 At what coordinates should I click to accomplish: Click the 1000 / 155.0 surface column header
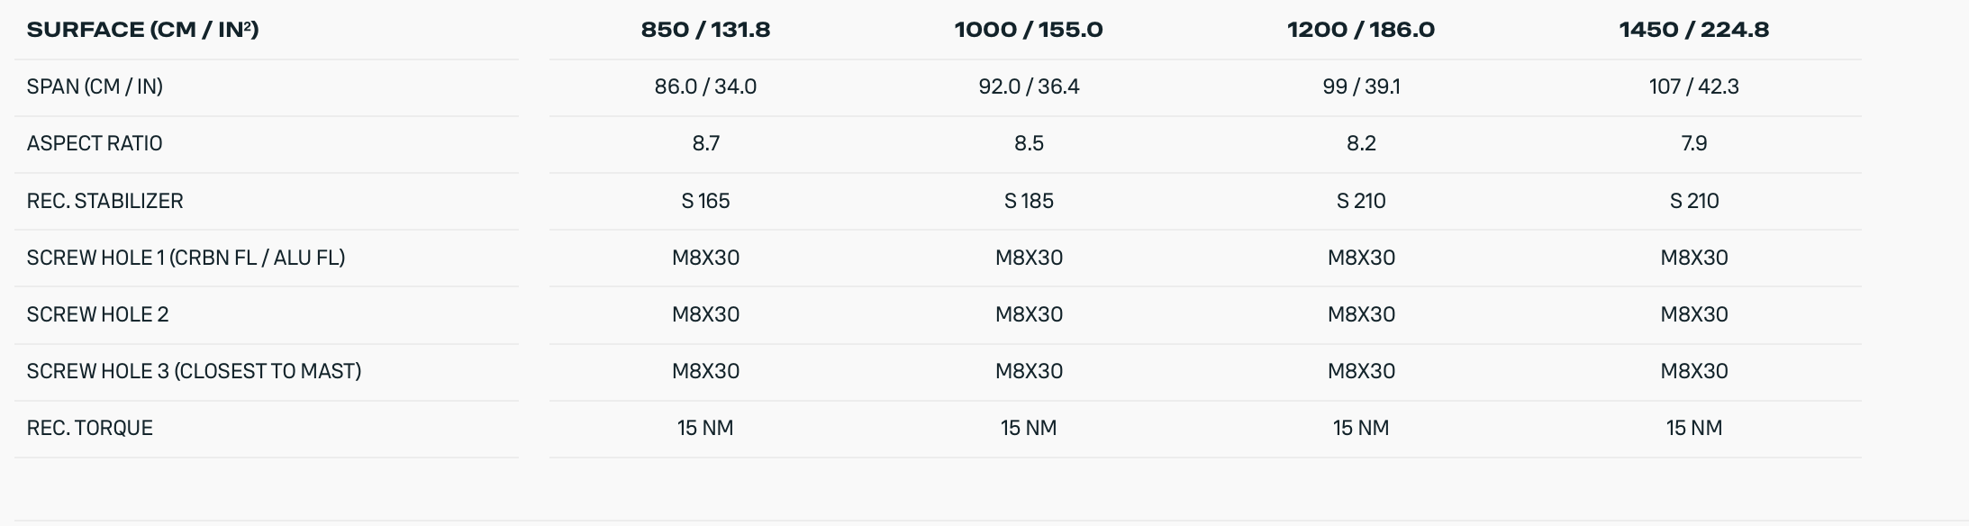[1029, 30]
